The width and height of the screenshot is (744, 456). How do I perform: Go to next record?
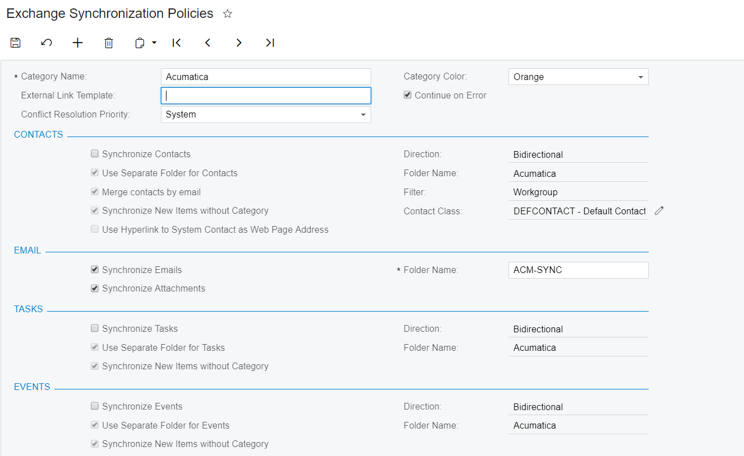[239, 43]
